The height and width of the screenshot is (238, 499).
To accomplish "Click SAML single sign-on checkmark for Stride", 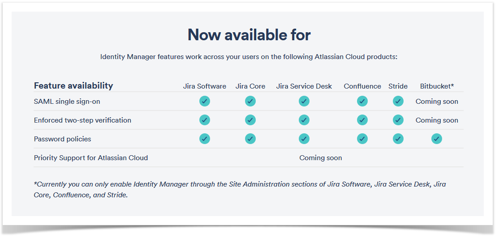I will [x=398, y=102].
